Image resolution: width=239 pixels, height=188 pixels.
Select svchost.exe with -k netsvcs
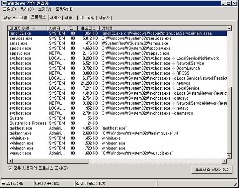[118, 83]
